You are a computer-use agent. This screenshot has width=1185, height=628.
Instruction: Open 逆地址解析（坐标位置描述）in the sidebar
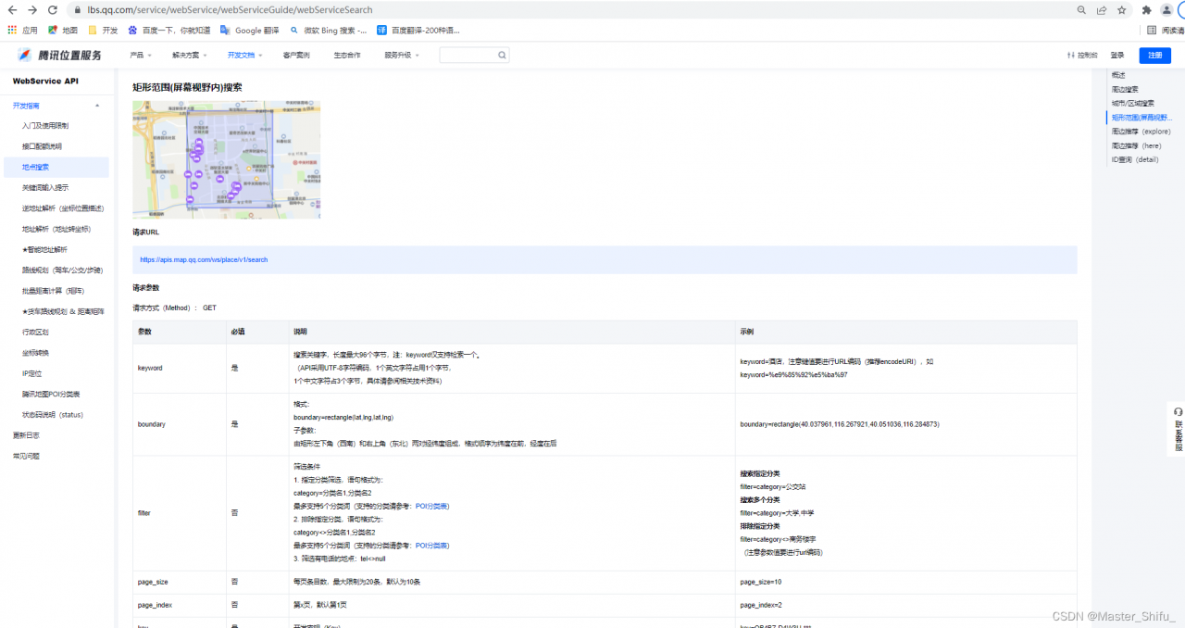(x=63, y=207)
